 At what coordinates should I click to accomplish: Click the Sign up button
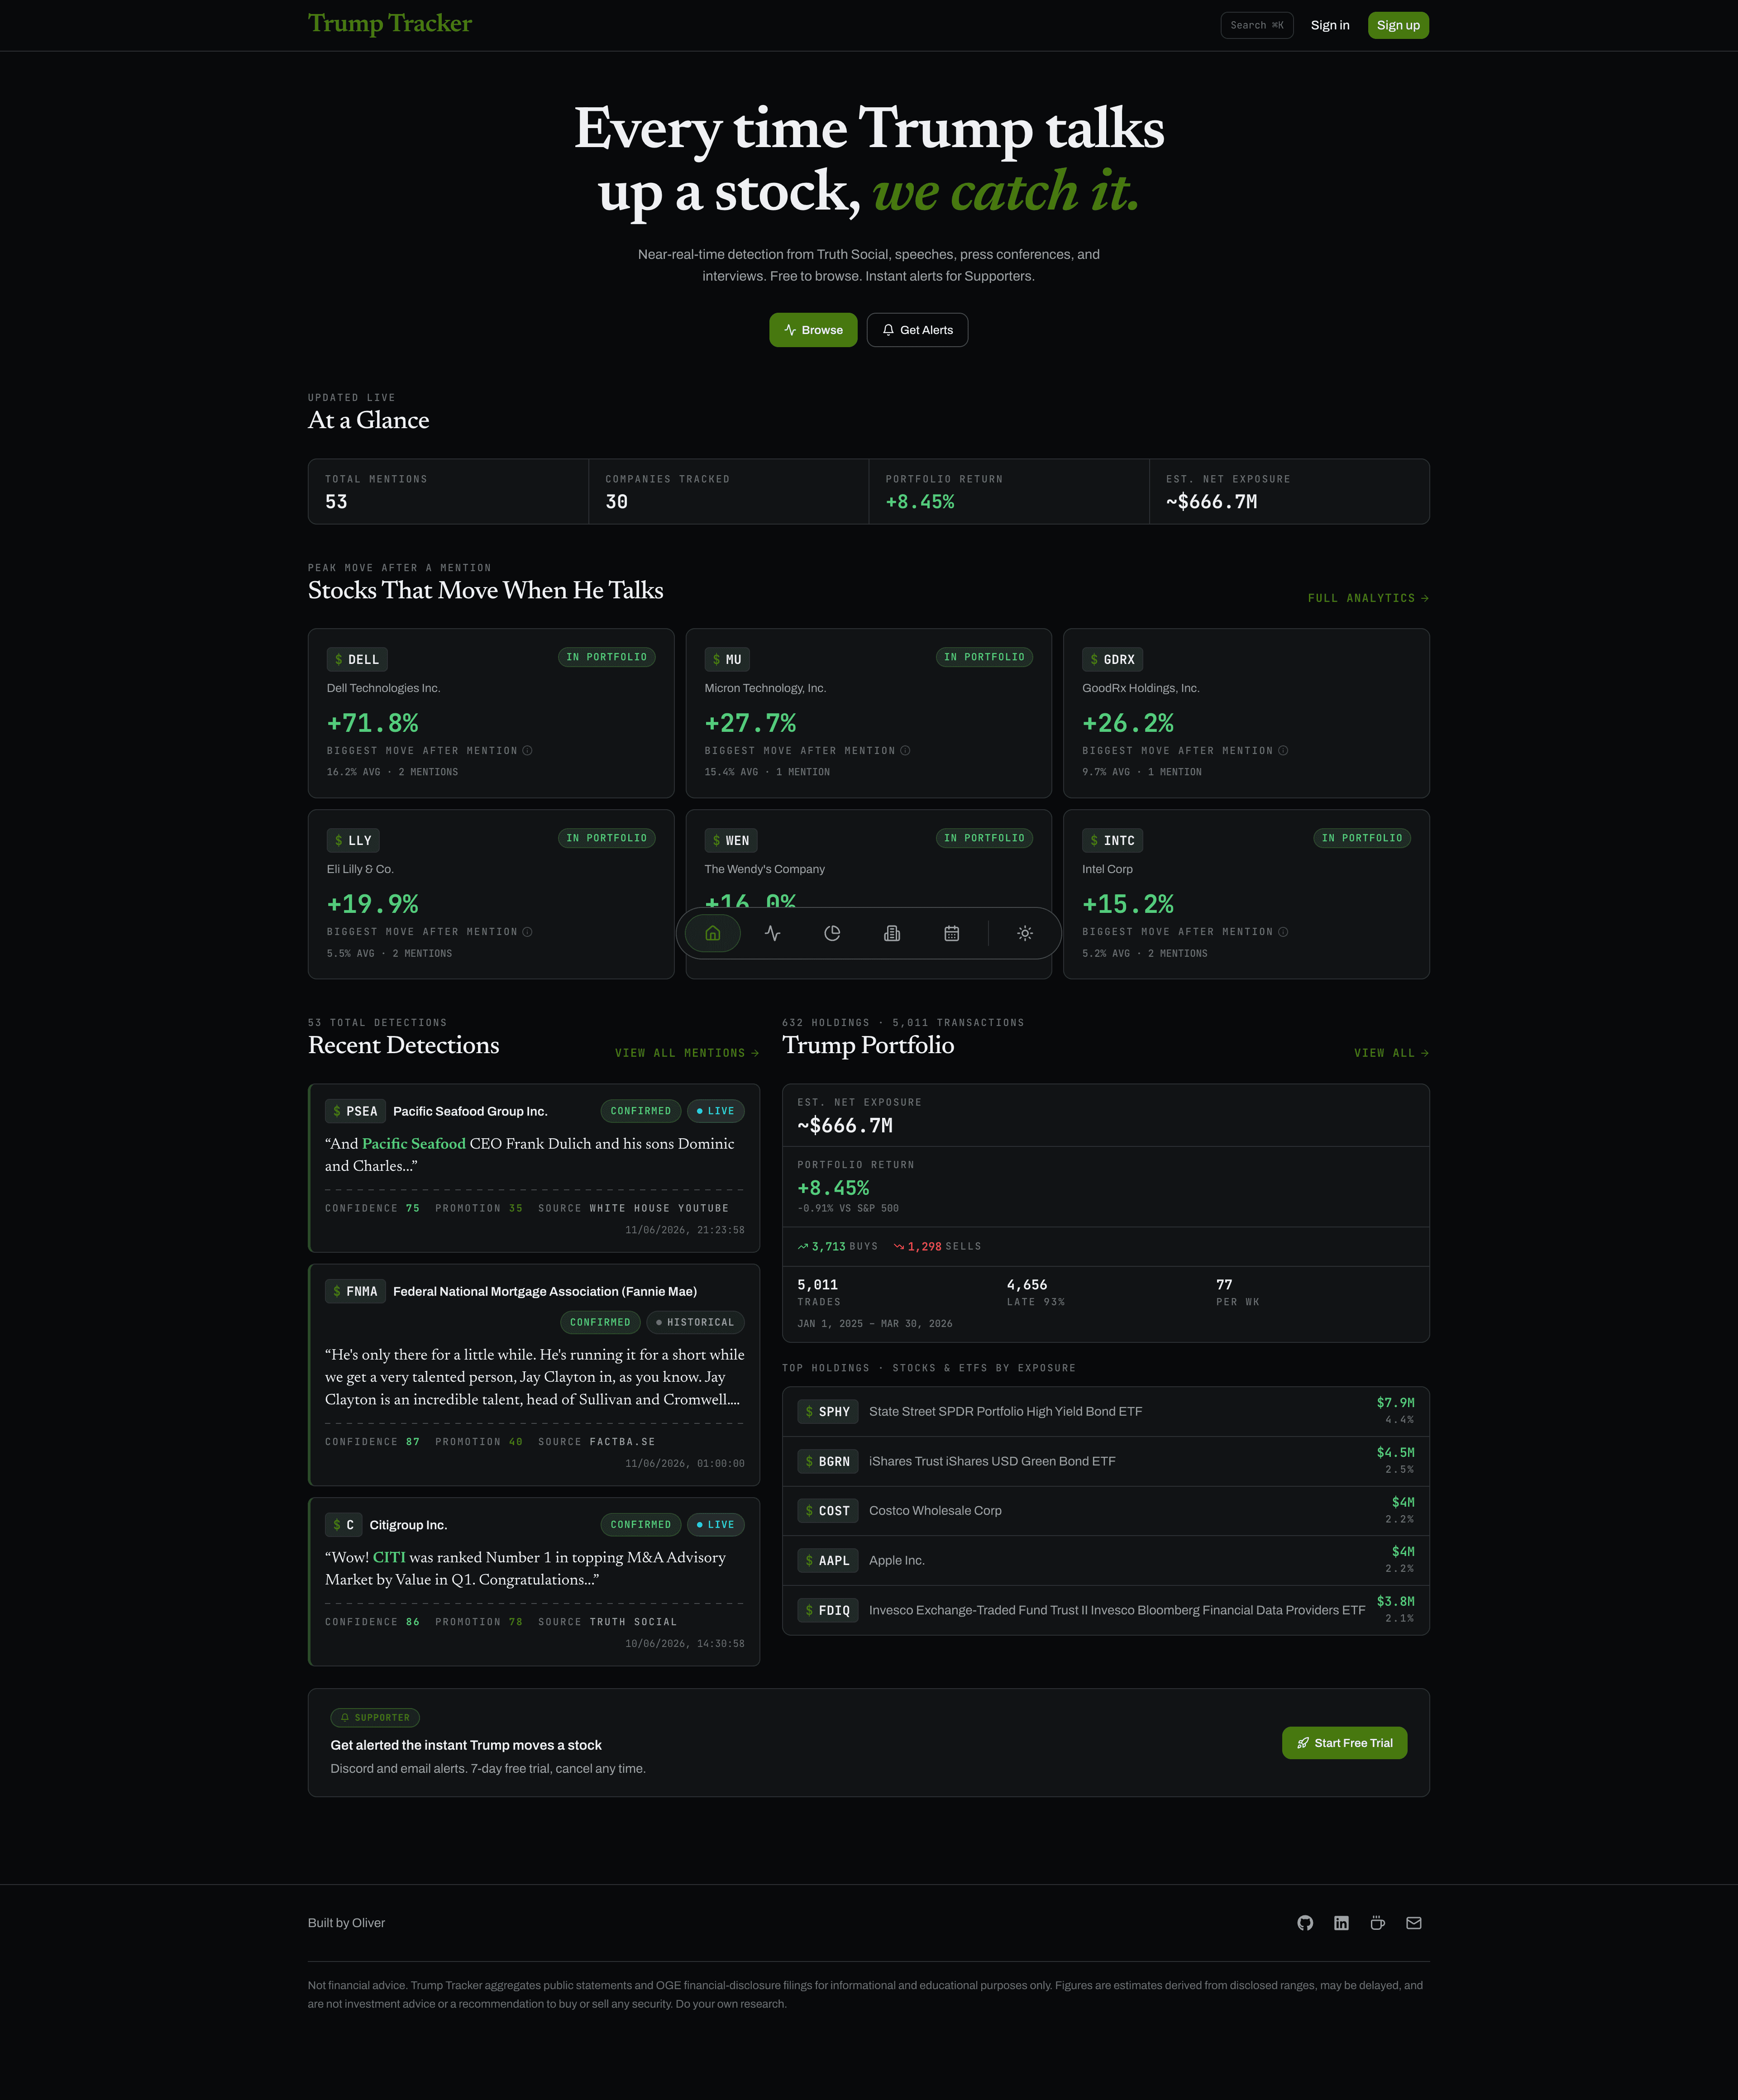click(1398, 25)
